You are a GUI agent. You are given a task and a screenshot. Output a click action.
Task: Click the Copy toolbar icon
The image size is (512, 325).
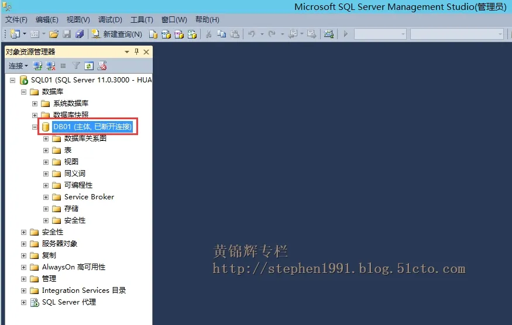click(x=222, y=34)
